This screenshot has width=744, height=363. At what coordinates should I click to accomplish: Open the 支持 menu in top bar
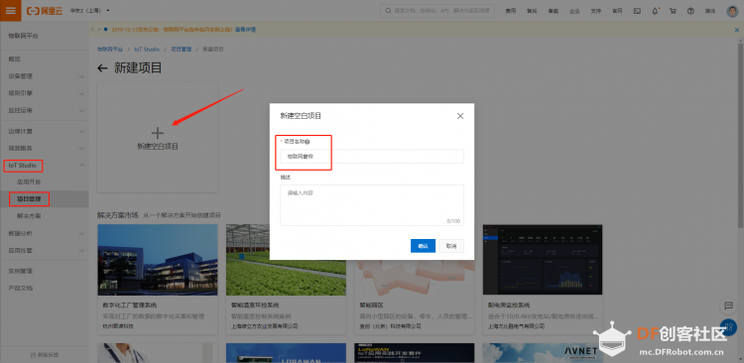click(x=596, y=11)
